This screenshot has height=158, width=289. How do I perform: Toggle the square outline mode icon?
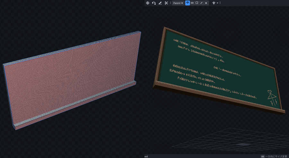point(197,3)
